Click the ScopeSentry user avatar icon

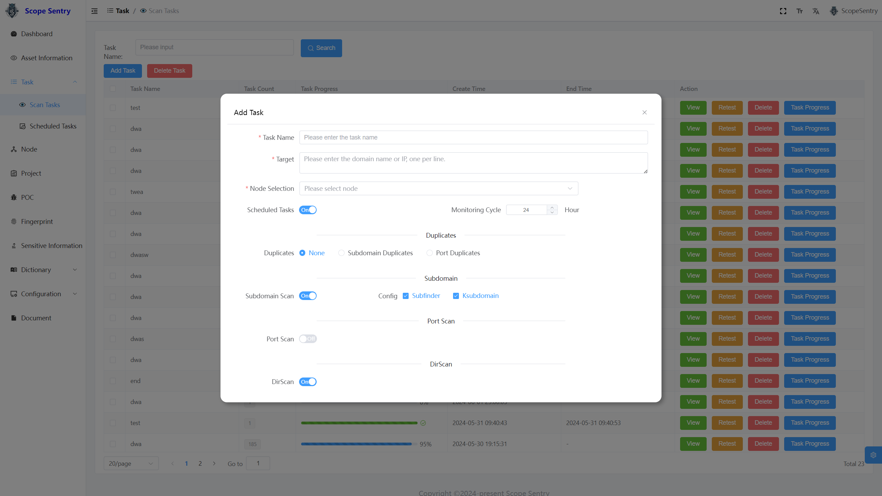pos(834,11)
